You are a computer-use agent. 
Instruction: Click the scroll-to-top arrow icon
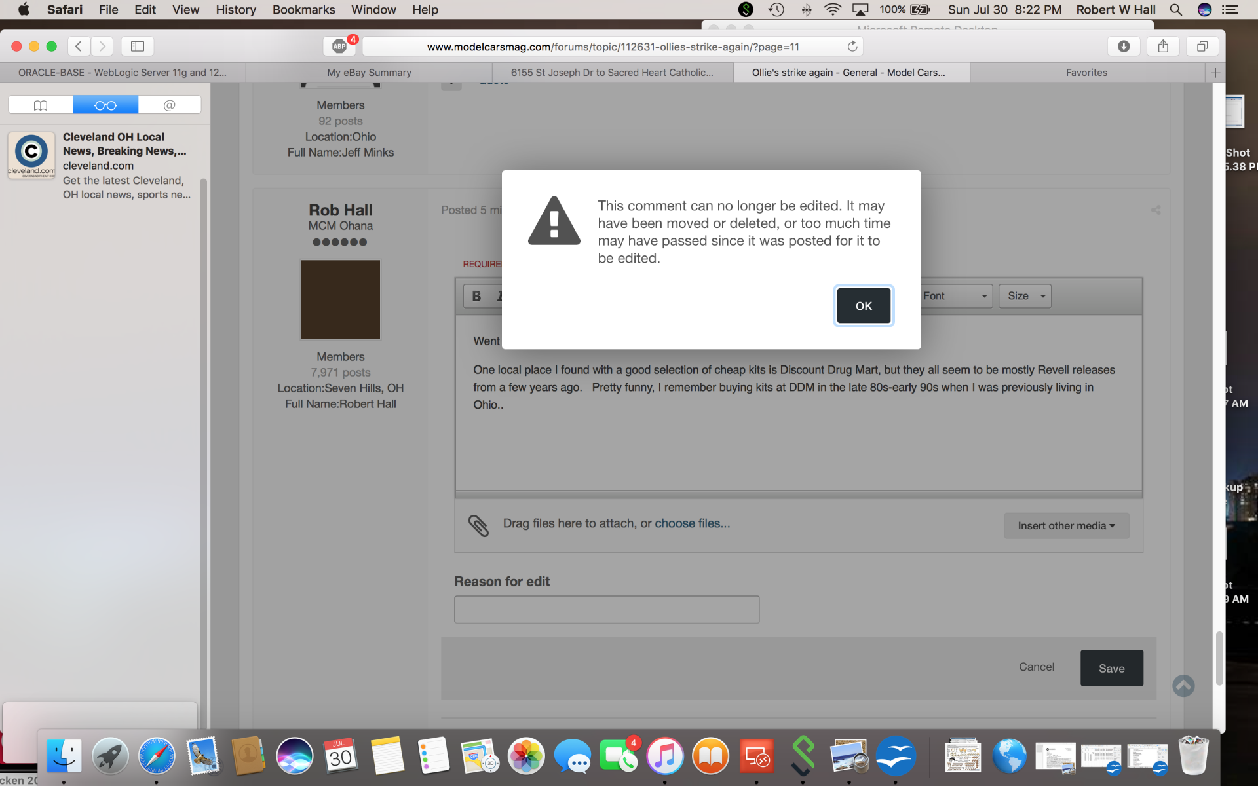(x=1183, y=686)
